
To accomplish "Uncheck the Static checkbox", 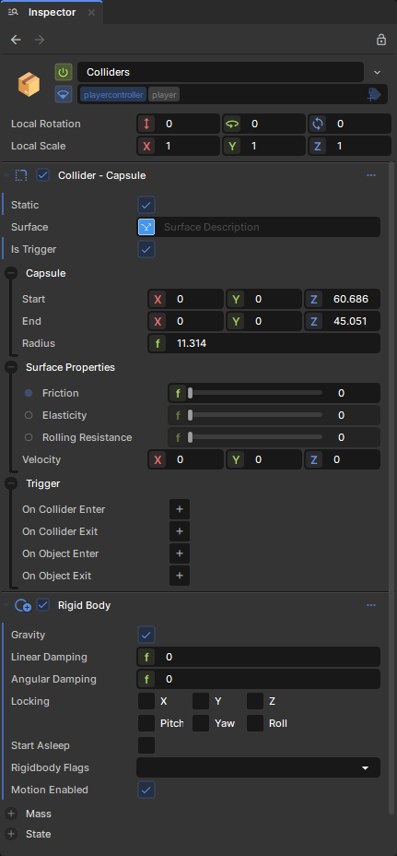I will pyautogui.click(x=146, y=206).
